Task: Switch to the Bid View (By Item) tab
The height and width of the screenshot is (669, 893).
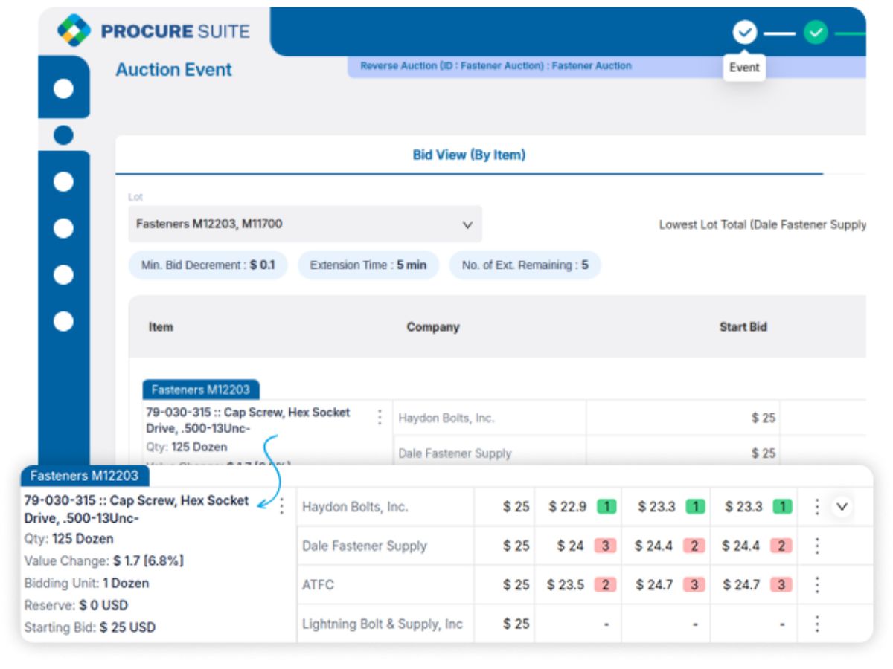Action: pyautogui.click(x=469, y=155)
